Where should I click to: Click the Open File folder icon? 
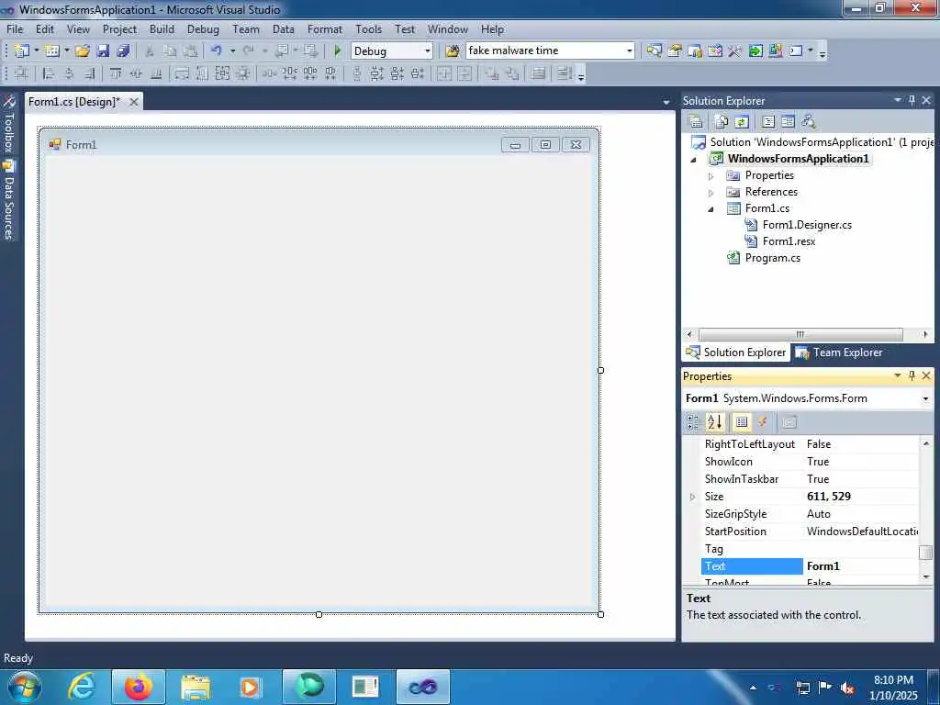82,51
